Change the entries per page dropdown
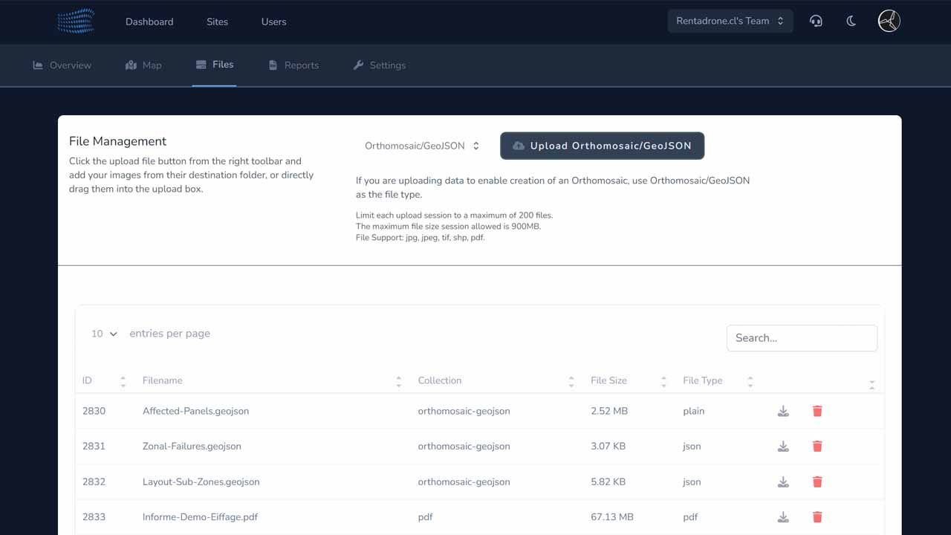Image resolution: width=951 pixels, height=535 pixels. [x=104, y=334]
